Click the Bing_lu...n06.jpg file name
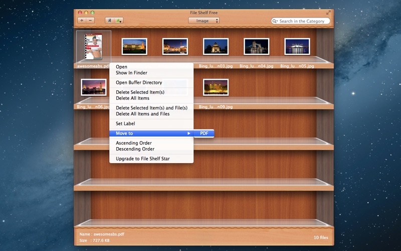This screenshot has width=401, height=251. click(93, 106)
